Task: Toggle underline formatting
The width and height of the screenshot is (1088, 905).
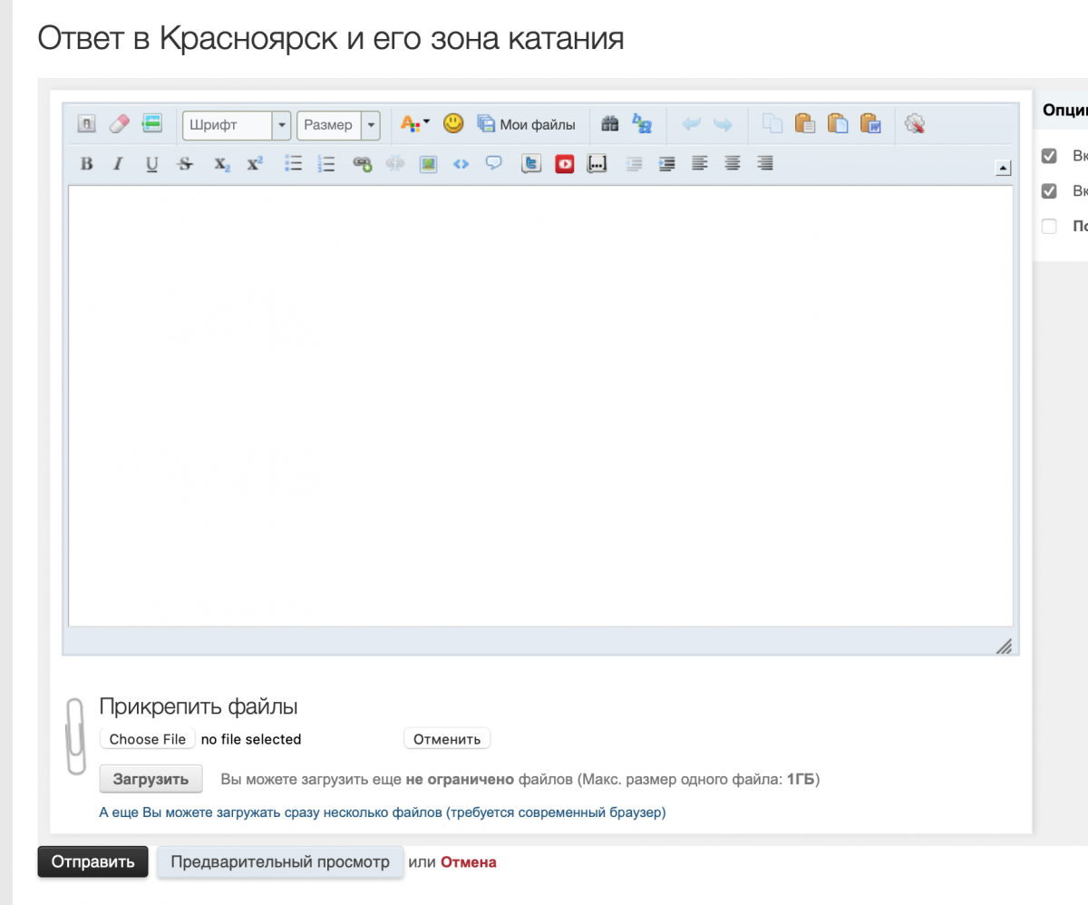Action: tap(151, 164)
